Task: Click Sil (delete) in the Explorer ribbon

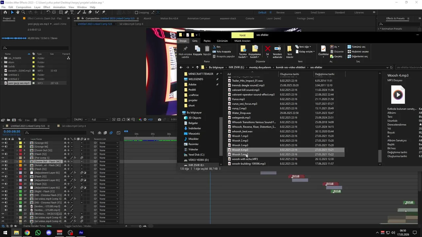Action: point(267,51)
